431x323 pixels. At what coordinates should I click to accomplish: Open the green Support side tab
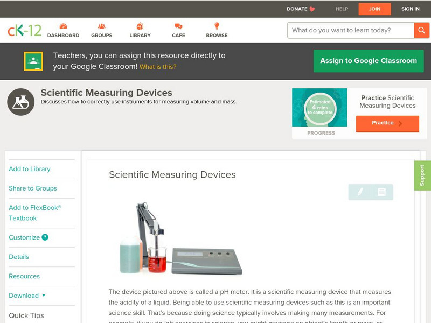422,175
